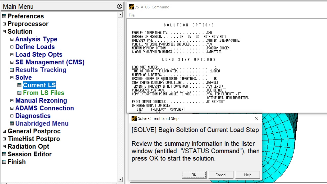Viewport: 327px width, 184px height.
Task: Open Load Step Opts label
Action: coord(39,54)
